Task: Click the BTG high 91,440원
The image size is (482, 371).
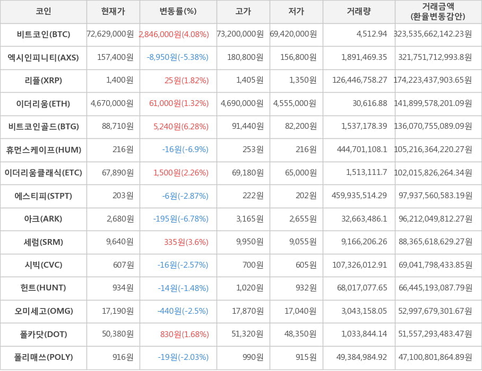Action: pos(248,127)
